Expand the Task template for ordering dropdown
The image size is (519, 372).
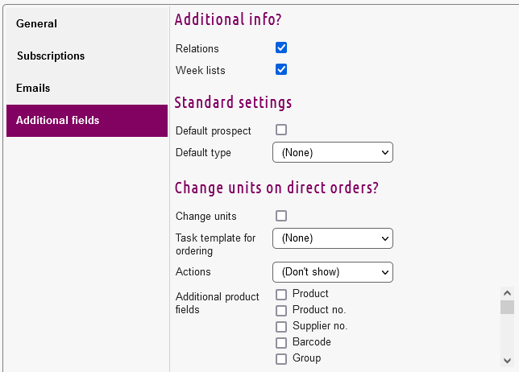332,238
